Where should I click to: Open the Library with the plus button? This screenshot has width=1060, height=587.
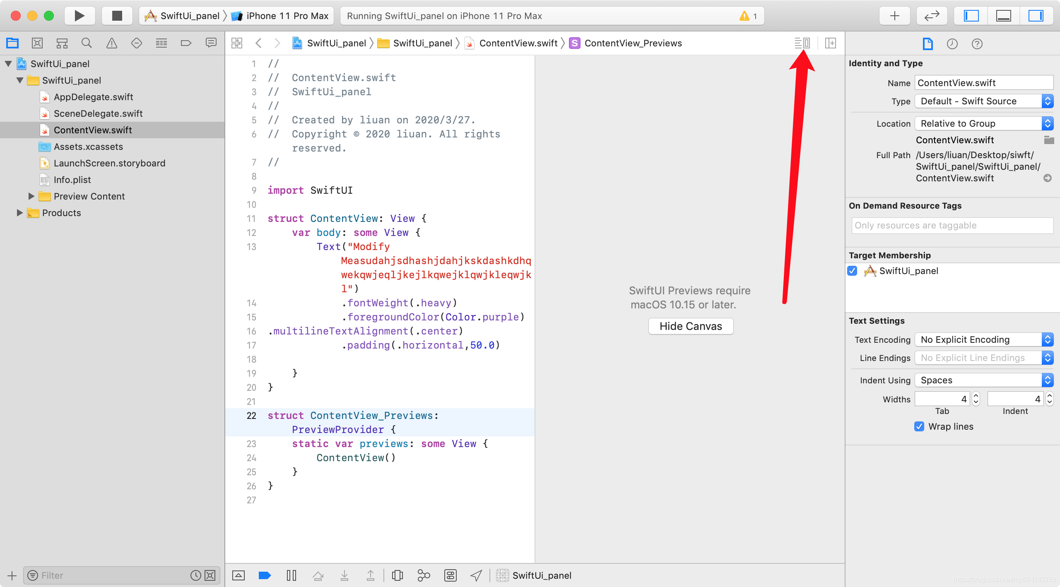pos(894,16)
